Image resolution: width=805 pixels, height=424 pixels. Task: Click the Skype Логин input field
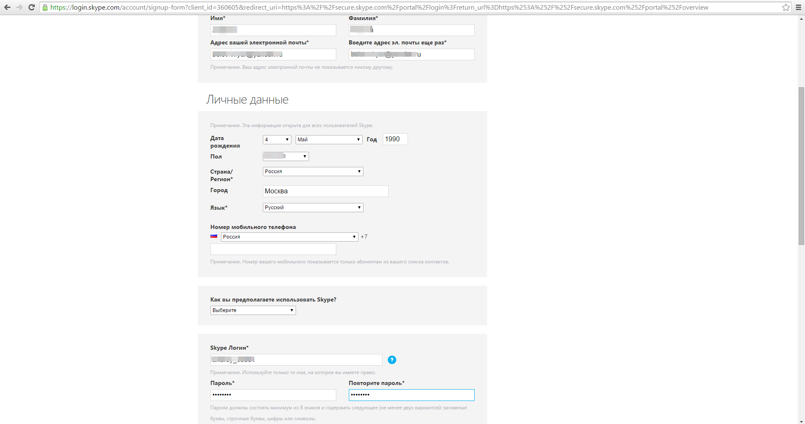point(296,360)
